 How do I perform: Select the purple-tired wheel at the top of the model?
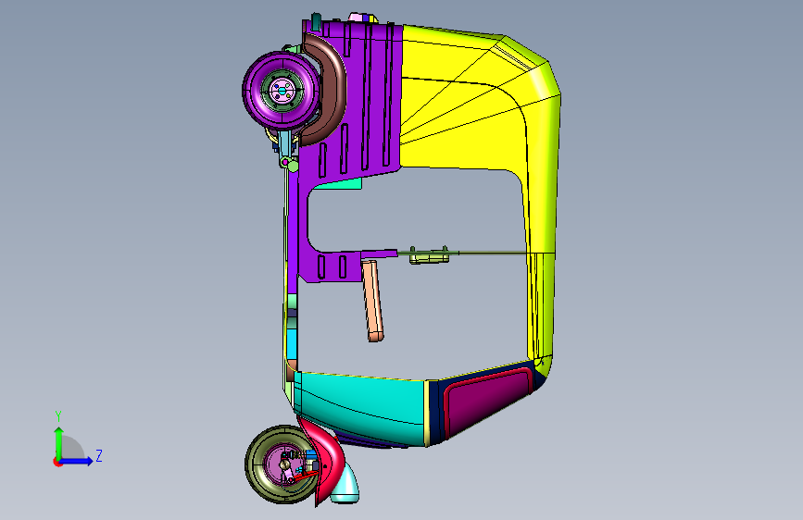pos(281,91)
